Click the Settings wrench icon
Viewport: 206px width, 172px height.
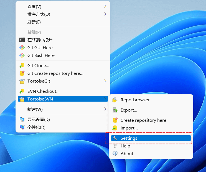click(115, 138)
